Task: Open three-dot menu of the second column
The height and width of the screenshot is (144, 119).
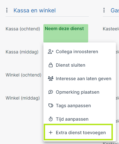Action: pos(104,10)
